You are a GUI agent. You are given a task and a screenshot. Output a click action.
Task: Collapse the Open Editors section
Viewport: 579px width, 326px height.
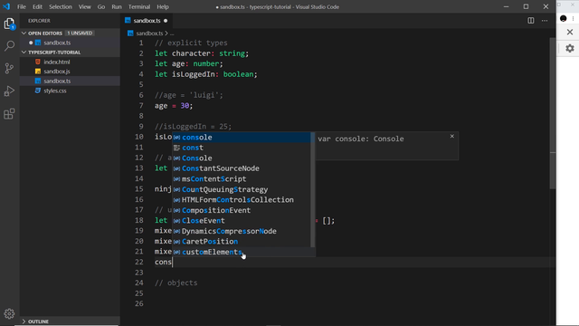click(x=24, y=34)
